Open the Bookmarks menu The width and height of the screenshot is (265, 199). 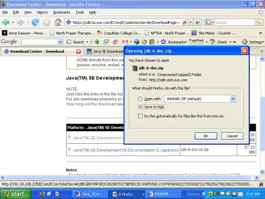tap(62, 12)
